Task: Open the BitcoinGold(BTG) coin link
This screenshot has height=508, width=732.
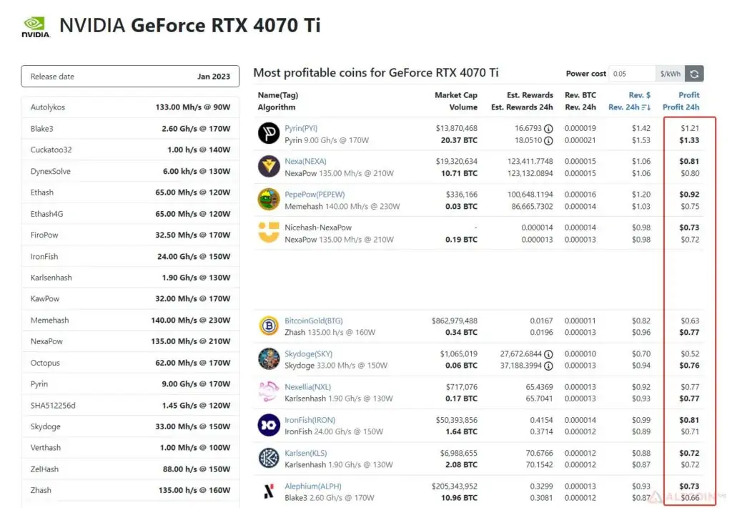Action: coord(314,321)
